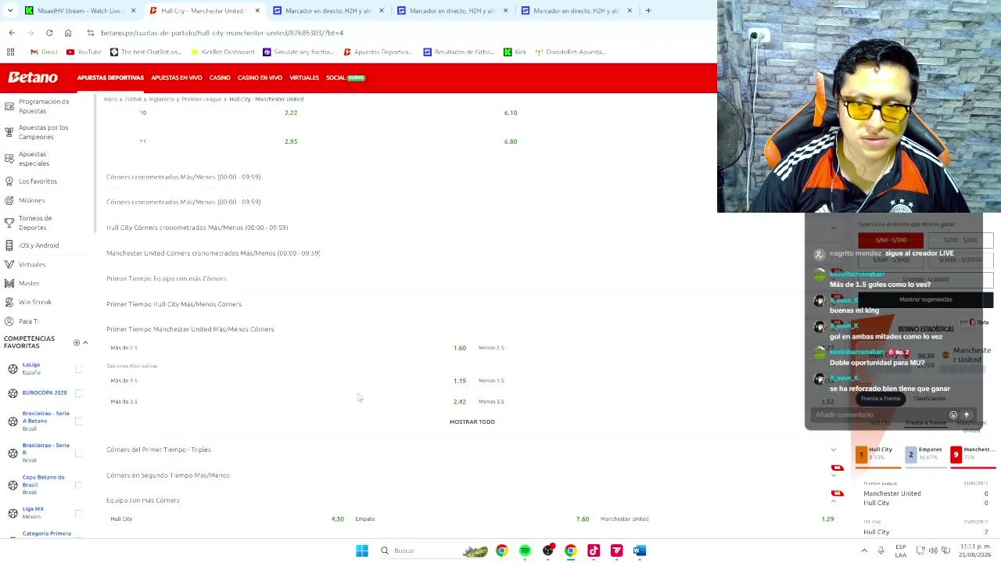Image resolution: width=1001 pixels, height=563 pixels.
Task: Open the Virtuales sidebar icon
Action: click(9, 264)
